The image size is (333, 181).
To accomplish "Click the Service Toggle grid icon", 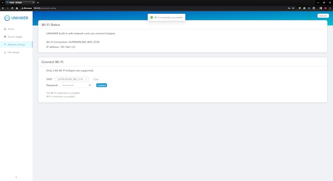I will [5, 37].
